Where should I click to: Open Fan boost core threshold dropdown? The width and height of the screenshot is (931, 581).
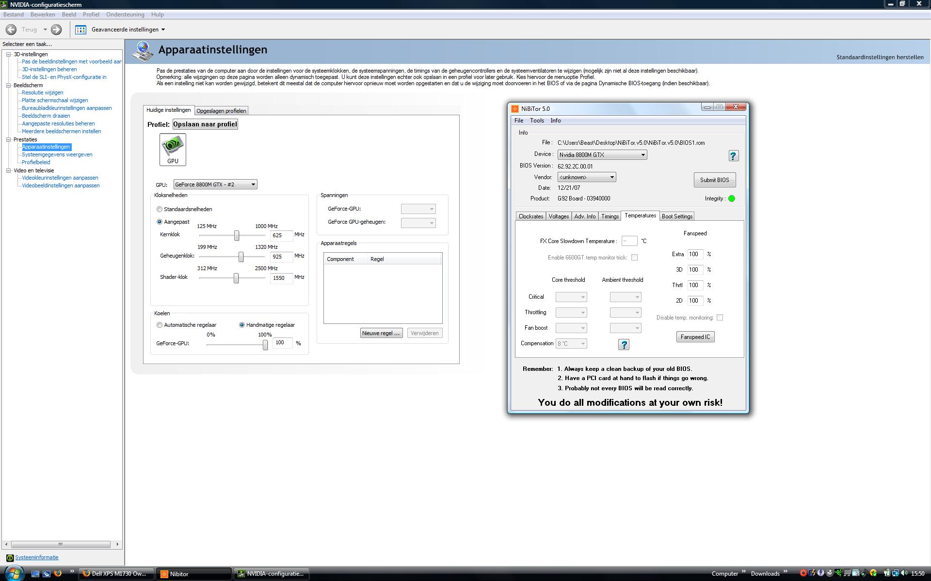point(571,328)
